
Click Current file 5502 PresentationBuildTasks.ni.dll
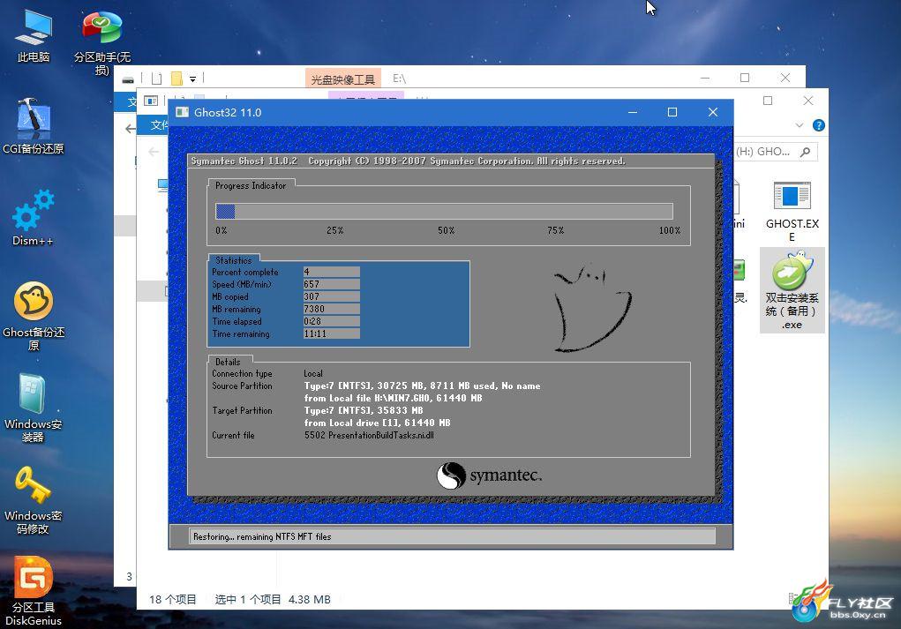click(x=369, y=436)
